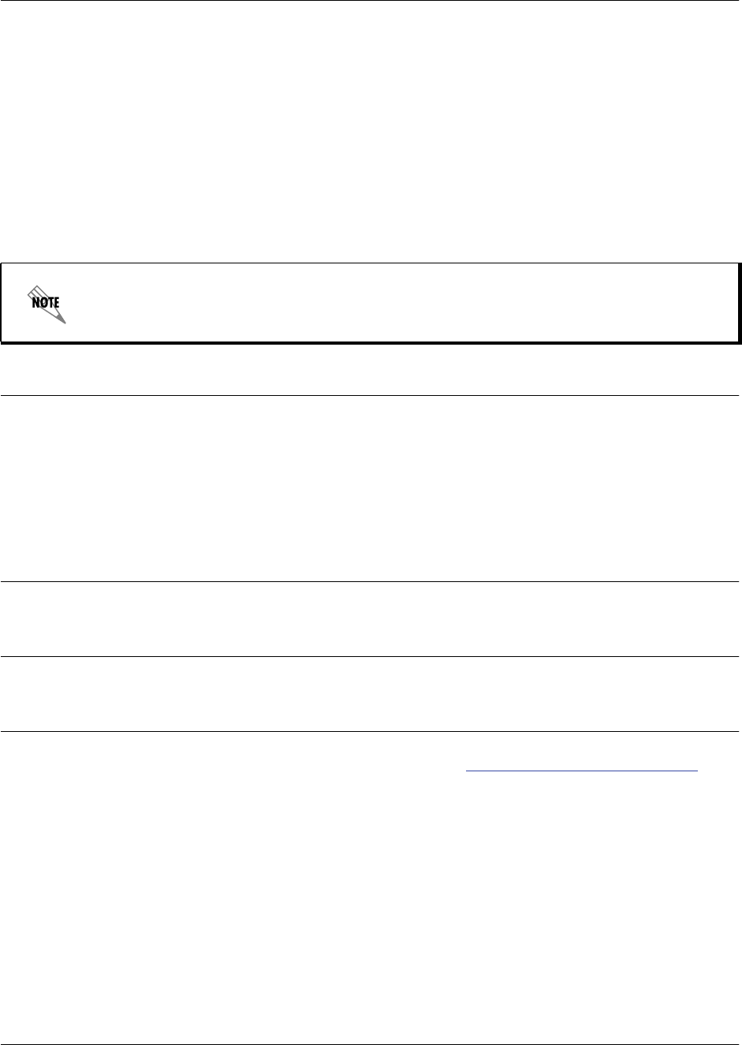
Task: Click the first short empty table row
Action: pos(371,619)
